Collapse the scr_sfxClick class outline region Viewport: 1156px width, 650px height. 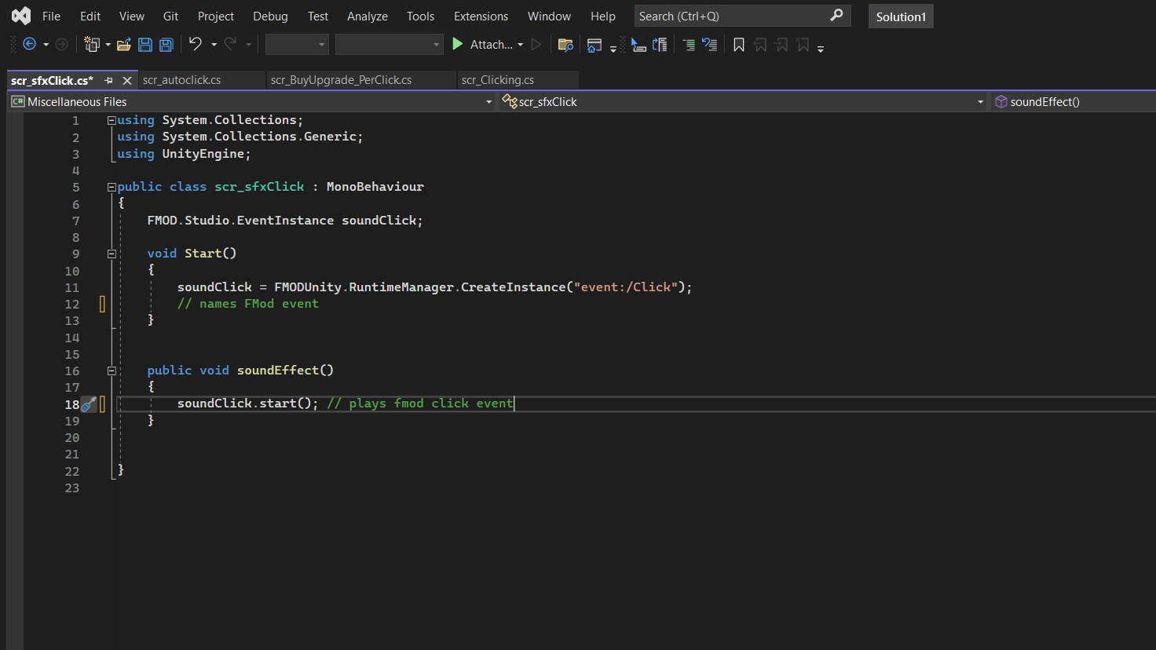[112, 187]
